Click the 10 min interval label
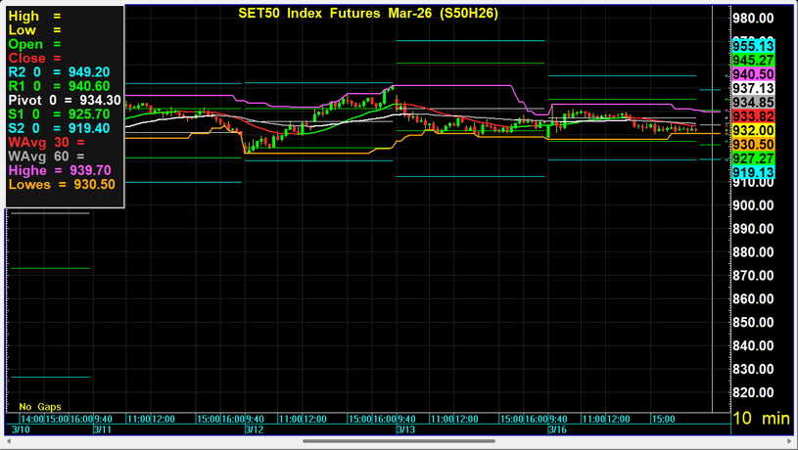This screenshot has height=450, width=798. (x=762, y=419)
